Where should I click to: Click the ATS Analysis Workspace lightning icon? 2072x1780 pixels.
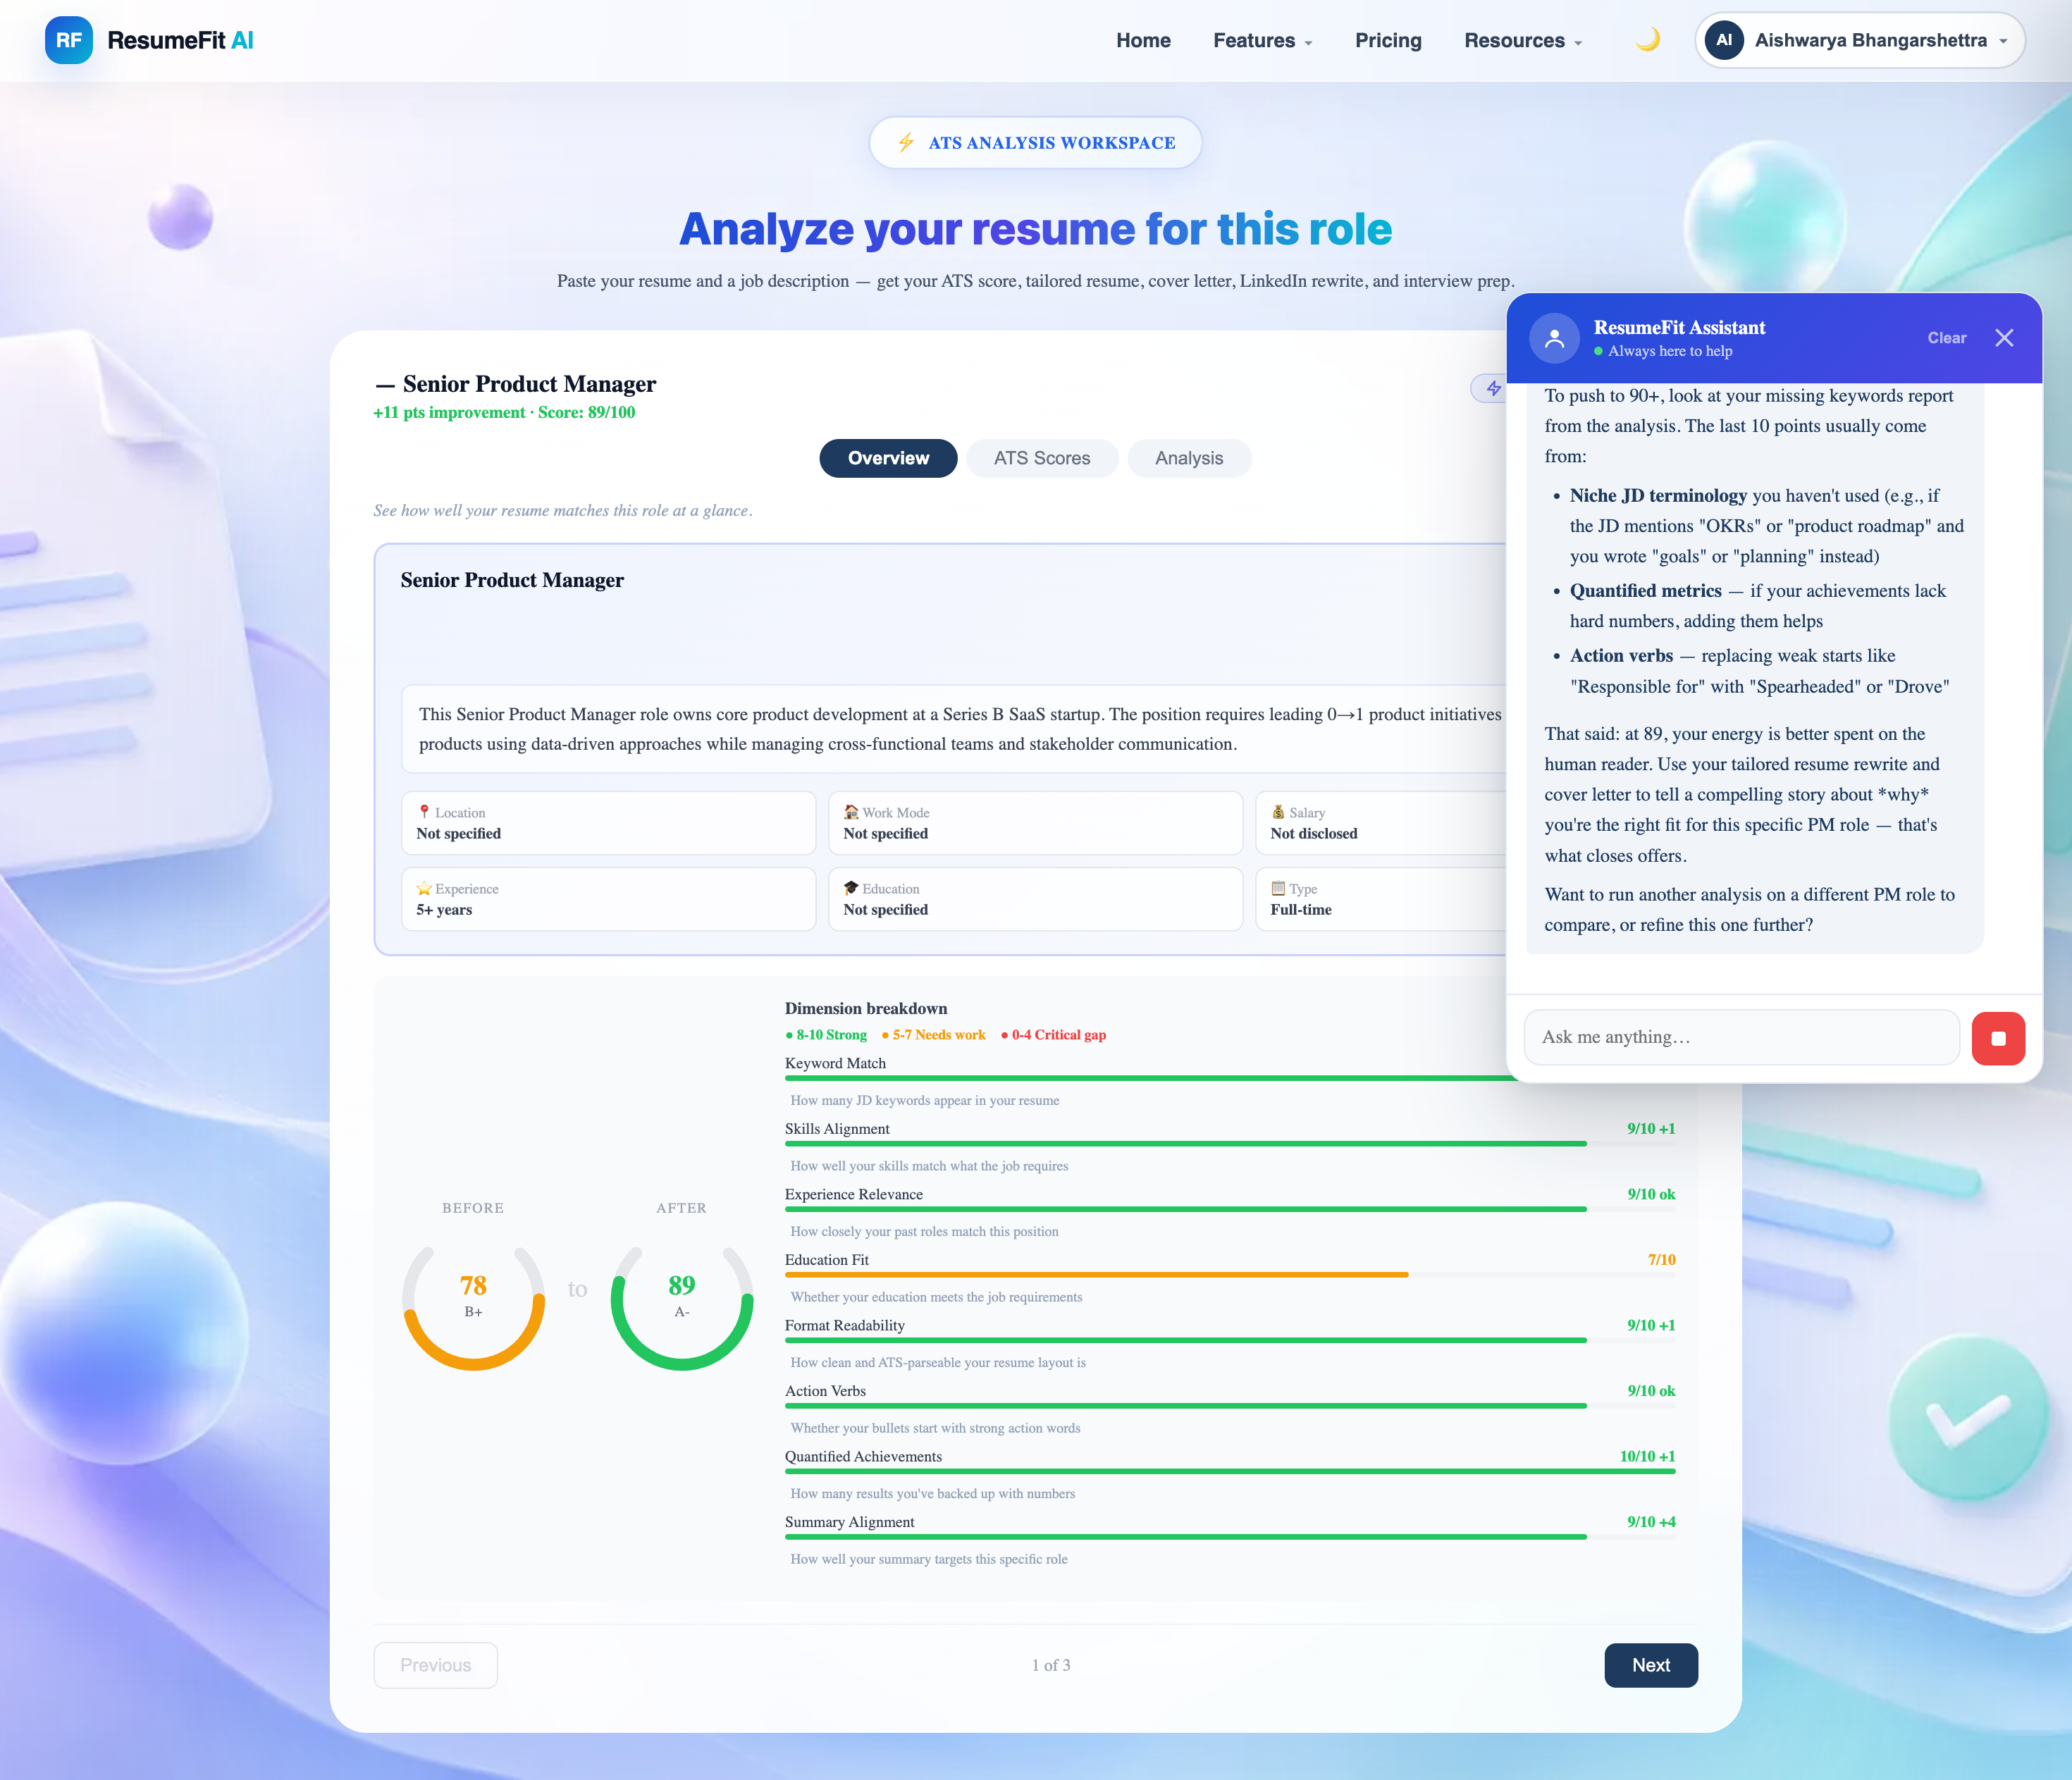point(906,142)
